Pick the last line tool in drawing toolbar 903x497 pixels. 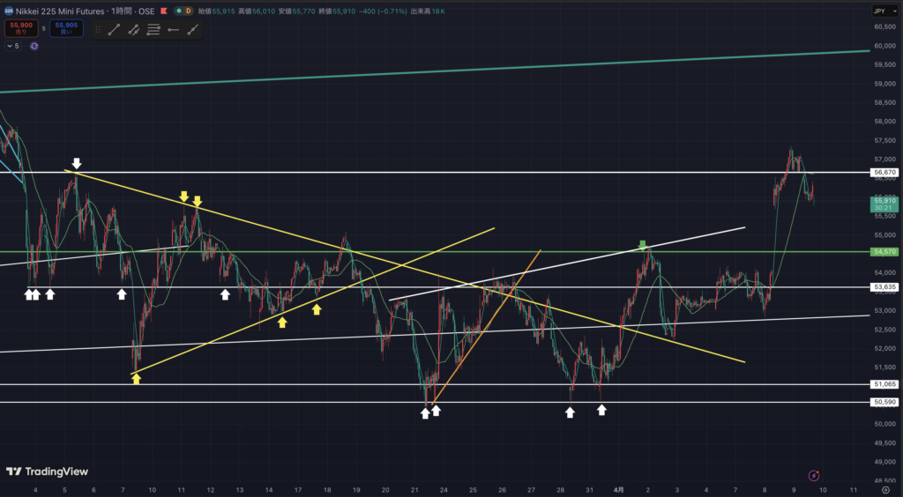tap(192, 29)
